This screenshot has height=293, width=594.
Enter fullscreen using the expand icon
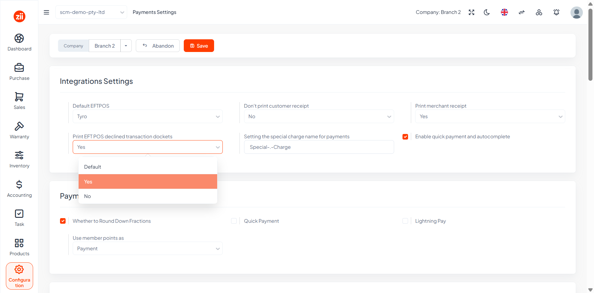(471, 12)
